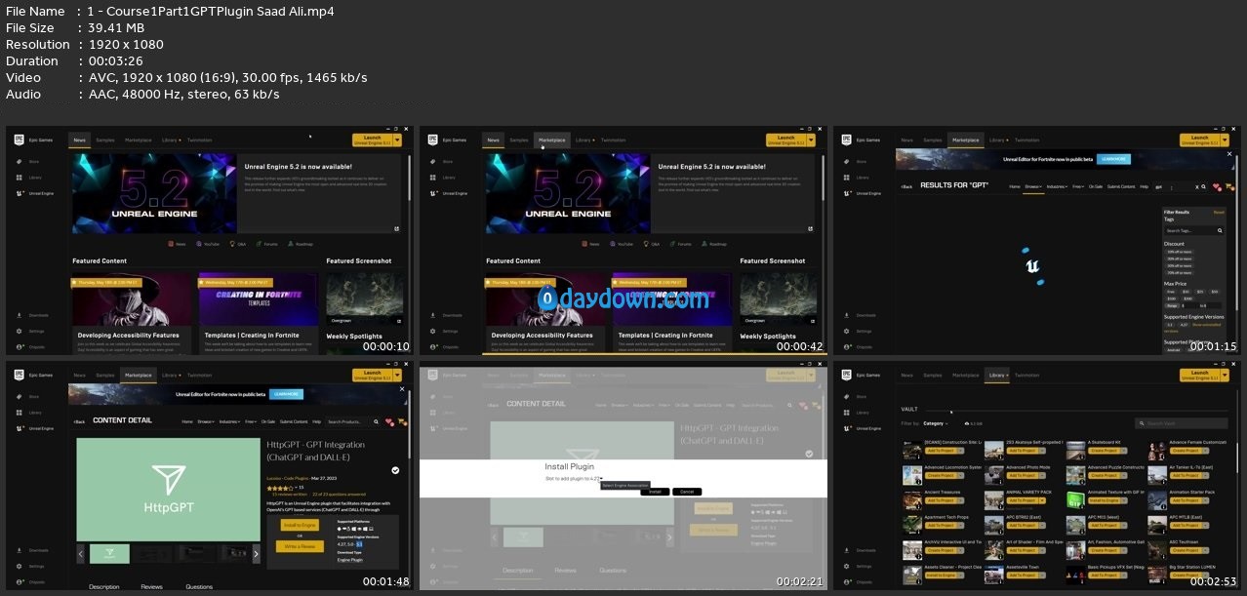Click Search Tags magnifier in 00:01:15 frame
This screenshot has height=596, width=1247.
1218,230
